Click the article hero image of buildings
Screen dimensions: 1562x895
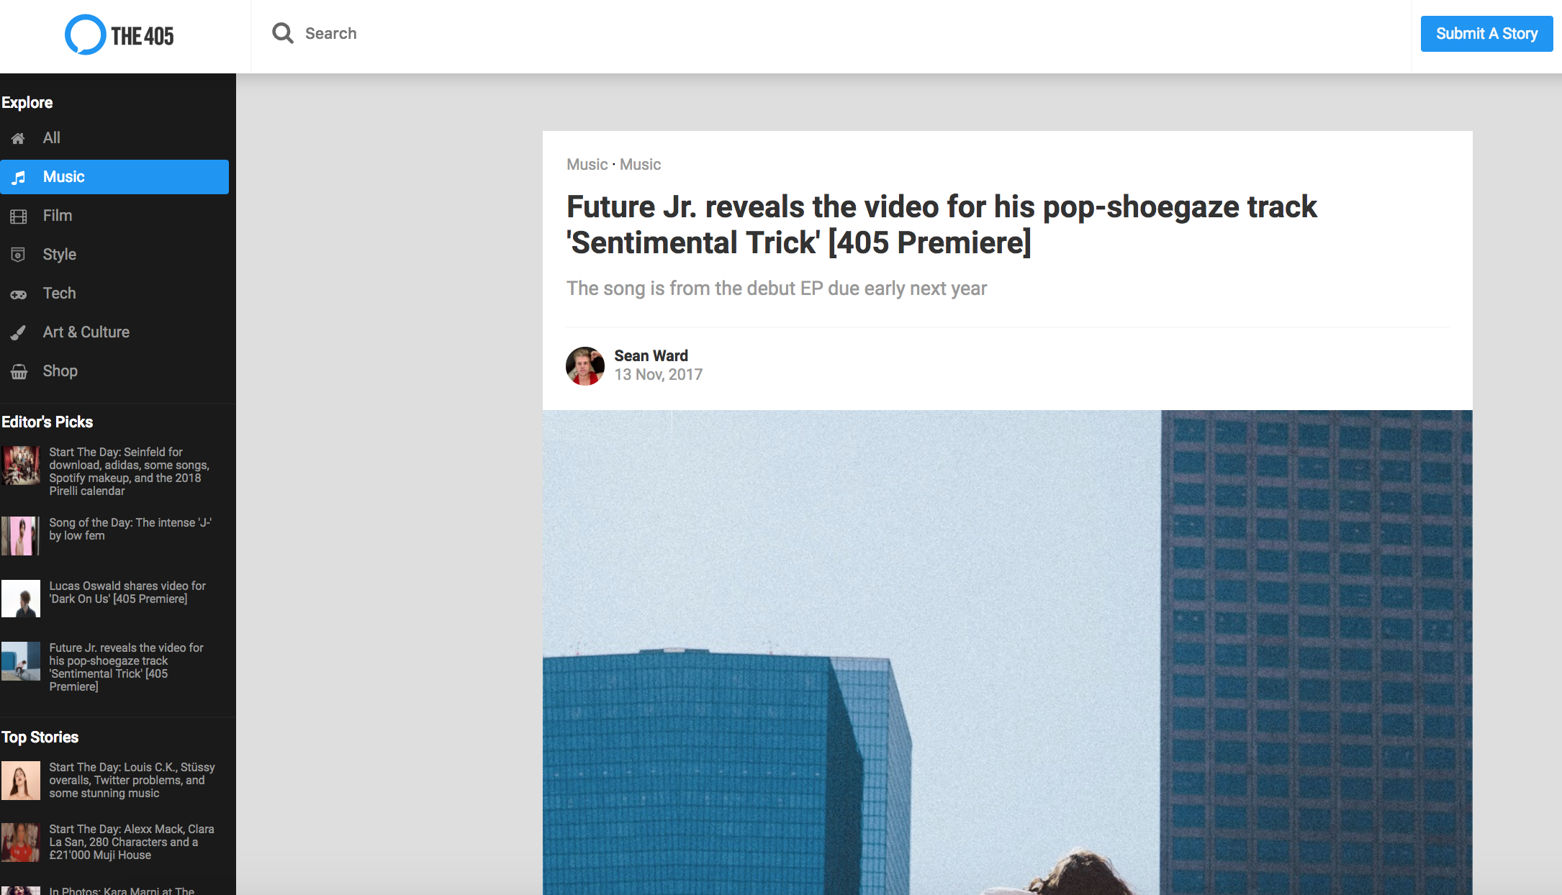(x=1007, y=653)
